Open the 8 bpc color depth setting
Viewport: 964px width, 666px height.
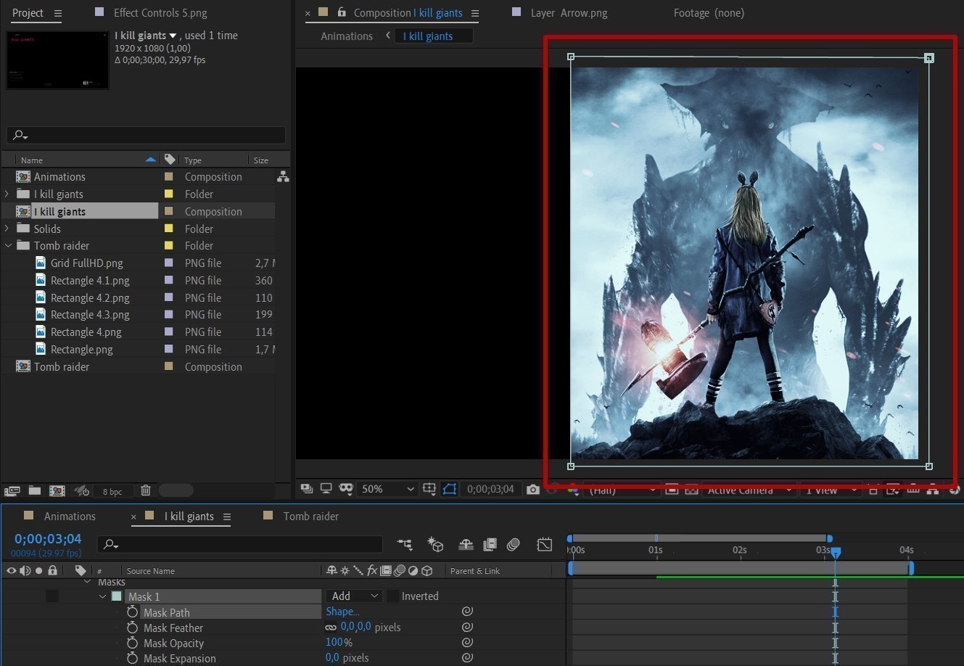click(x=112, y=491)
